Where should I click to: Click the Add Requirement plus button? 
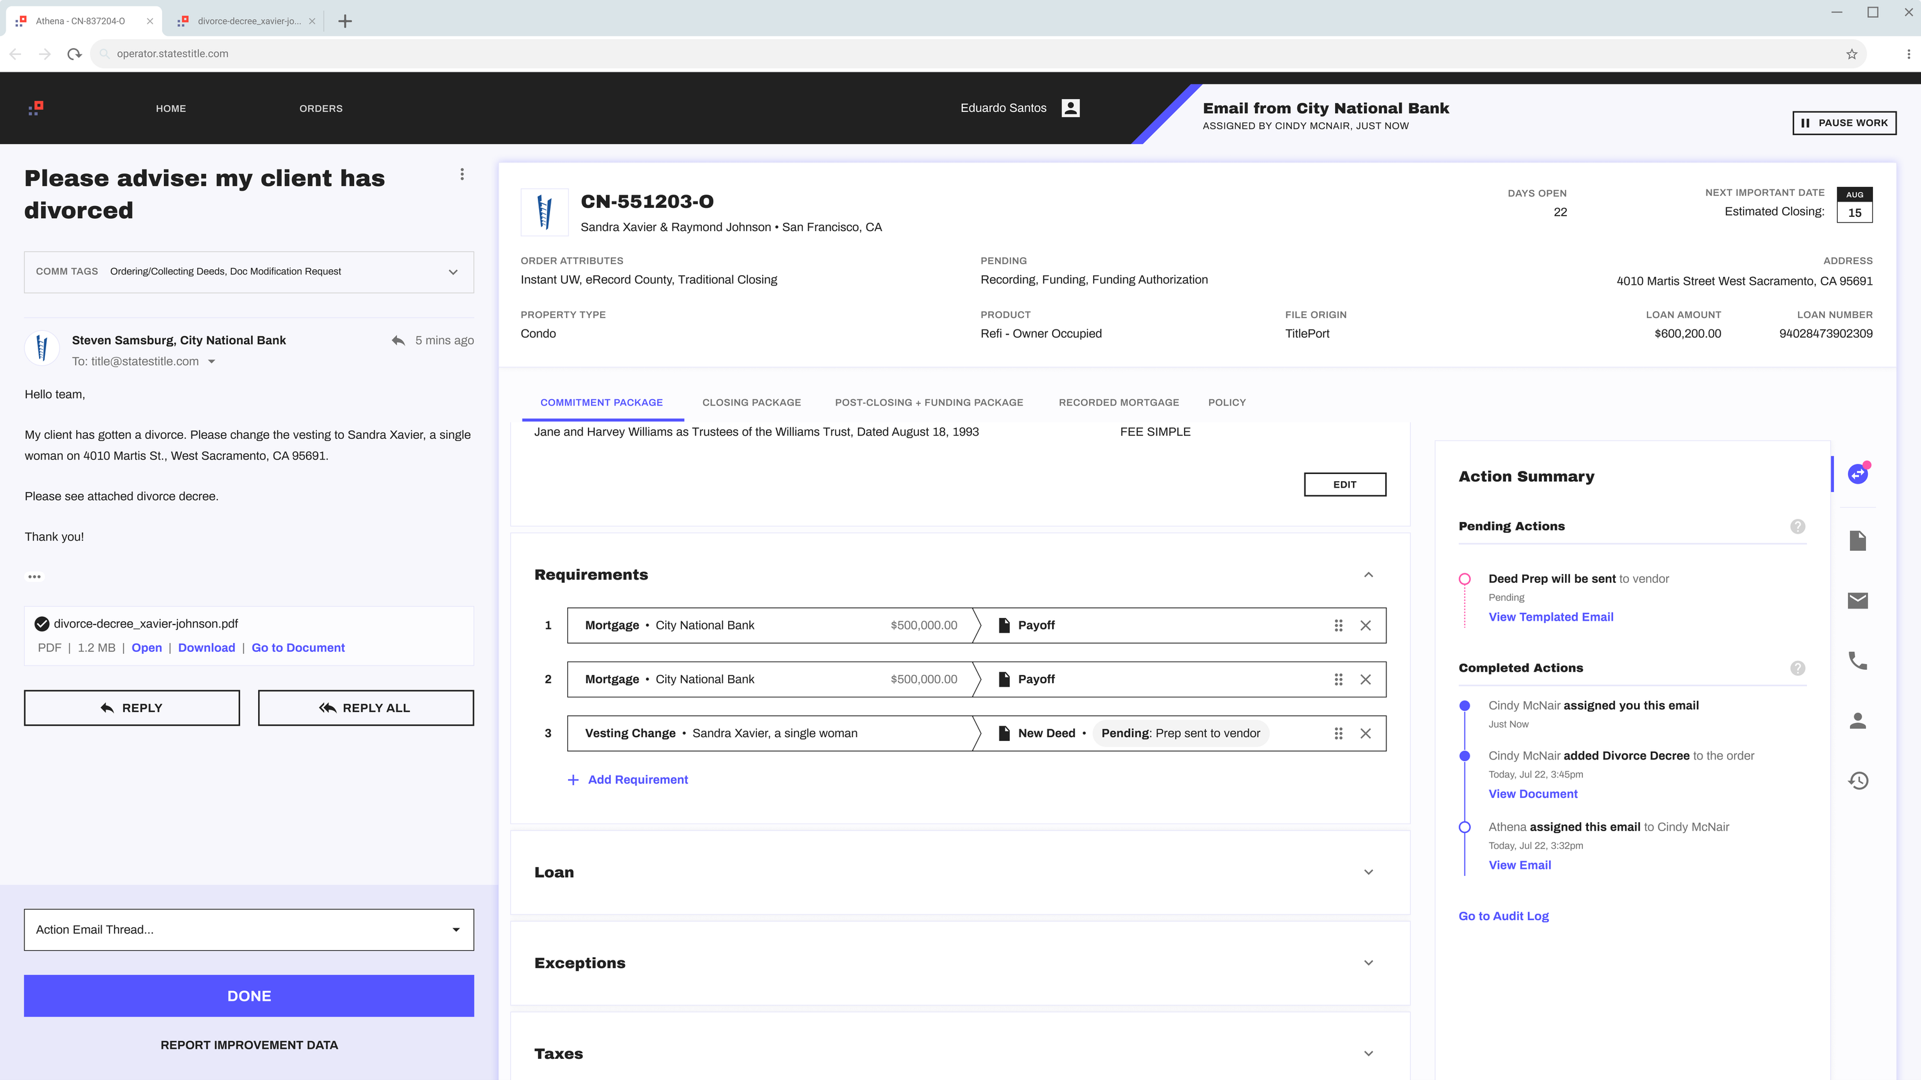click(x=571, y=779)
